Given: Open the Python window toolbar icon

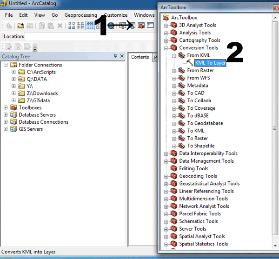Looking at the screenshot, I should pos(150,25).
